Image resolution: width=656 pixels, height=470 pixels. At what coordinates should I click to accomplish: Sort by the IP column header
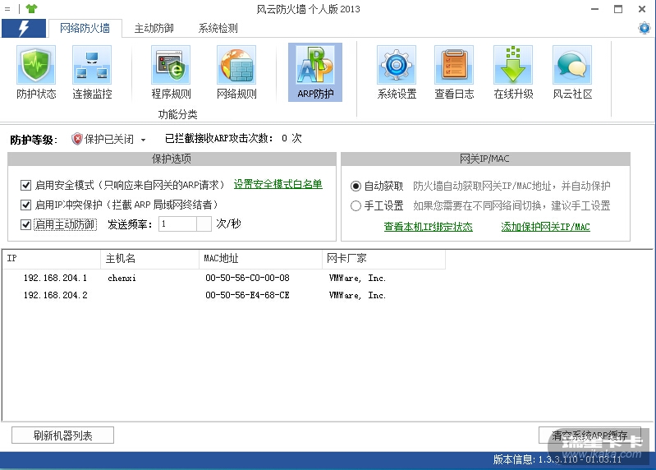pyautogui.click(x=52, y=259)
